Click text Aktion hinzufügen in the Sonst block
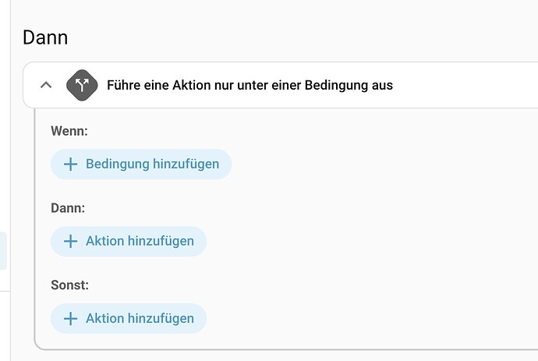 [140, 319]
